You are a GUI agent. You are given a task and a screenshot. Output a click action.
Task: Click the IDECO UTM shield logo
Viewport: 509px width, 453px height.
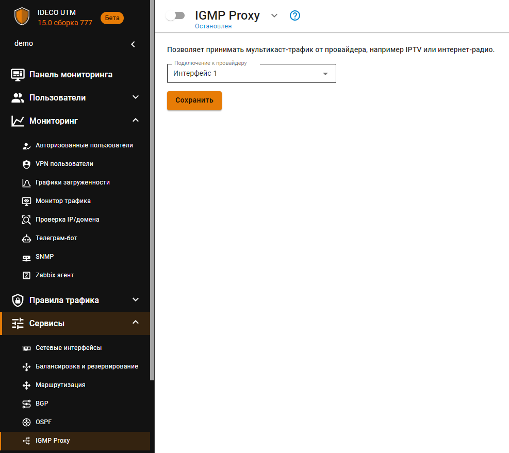[22, 17]
